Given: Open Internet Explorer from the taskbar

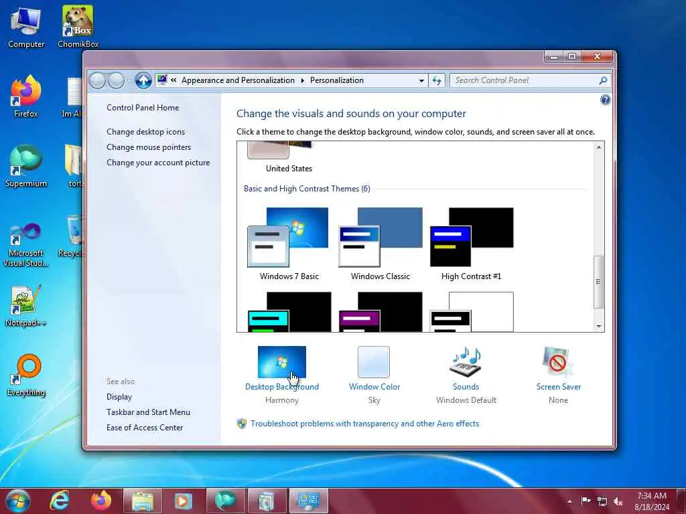Looking at the screenshot, I should [x=60, y=501].
